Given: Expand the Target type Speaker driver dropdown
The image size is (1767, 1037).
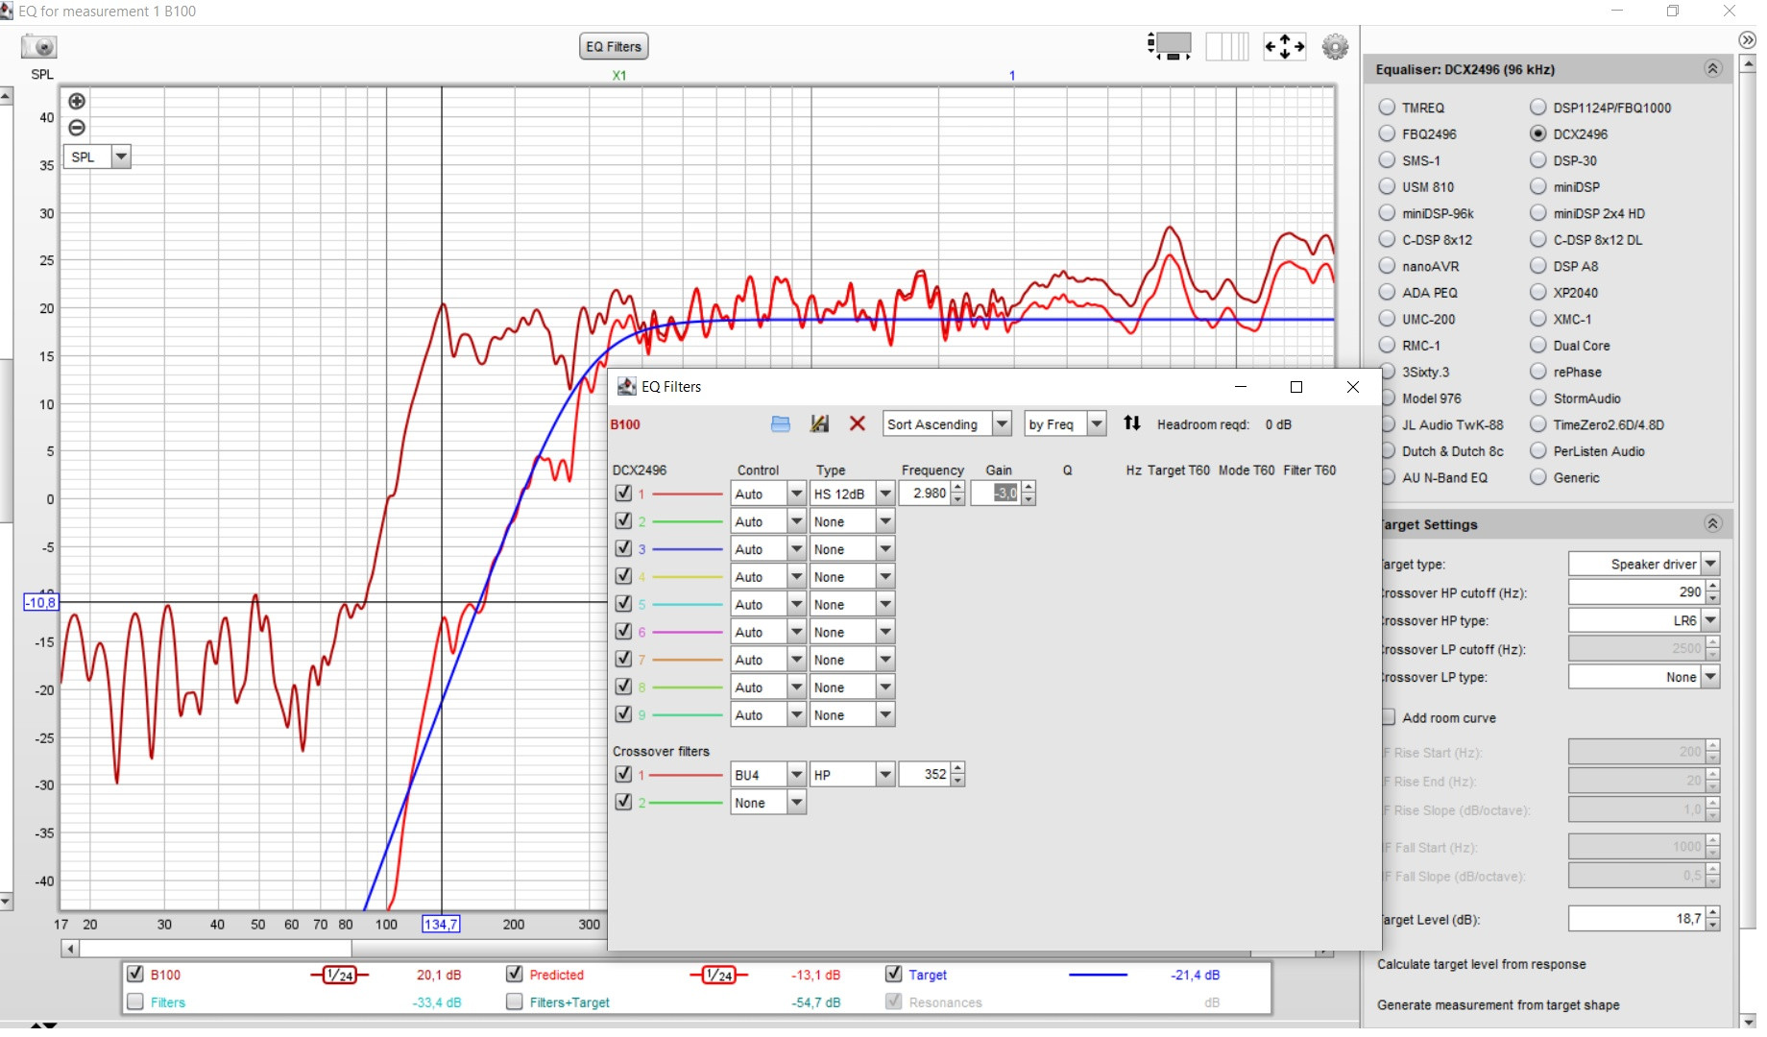Looking at the screenshot, I should (x=1710, y=565).
